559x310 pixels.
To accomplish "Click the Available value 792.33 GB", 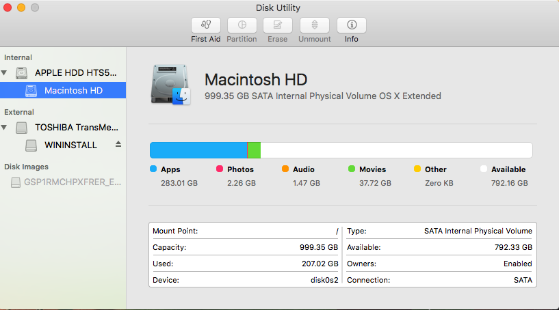I will coord(513,247).
